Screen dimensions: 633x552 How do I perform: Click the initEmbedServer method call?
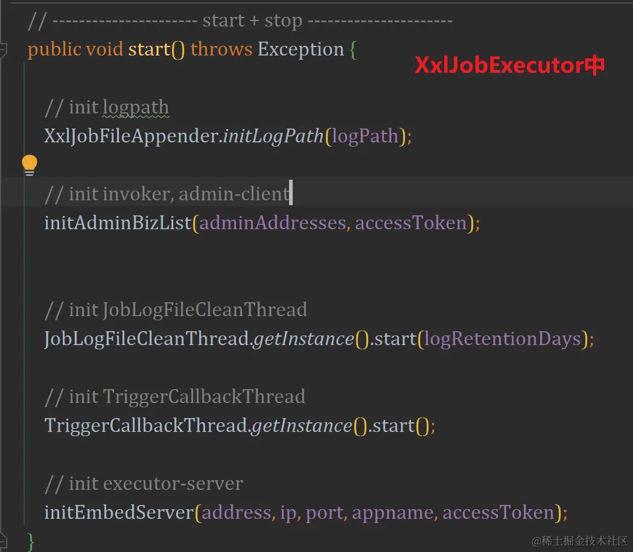(x=119, y=512)
